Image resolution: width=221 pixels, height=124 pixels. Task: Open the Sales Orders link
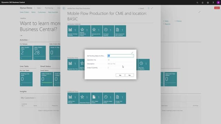[25, 12]
